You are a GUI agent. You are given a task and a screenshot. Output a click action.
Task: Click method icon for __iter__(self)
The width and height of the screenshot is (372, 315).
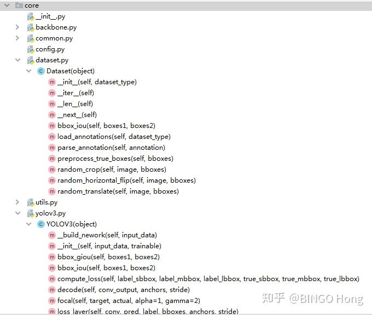click(52, 93)
